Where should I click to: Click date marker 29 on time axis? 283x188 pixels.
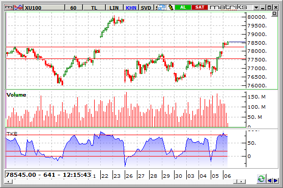click(166, 176)
